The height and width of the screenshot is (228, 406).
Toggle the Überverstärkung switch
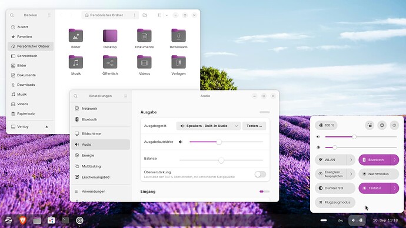260,174
